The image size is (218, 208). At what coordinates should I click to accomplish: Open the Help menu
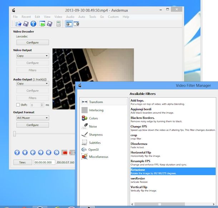click(126, 17)
